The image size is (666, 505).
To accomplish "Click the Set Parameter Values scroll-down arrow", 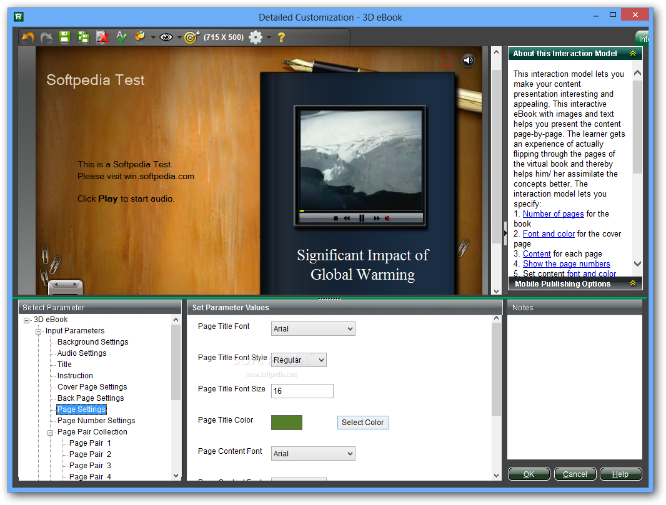I will pyautogui.click(x=496, y=476).
